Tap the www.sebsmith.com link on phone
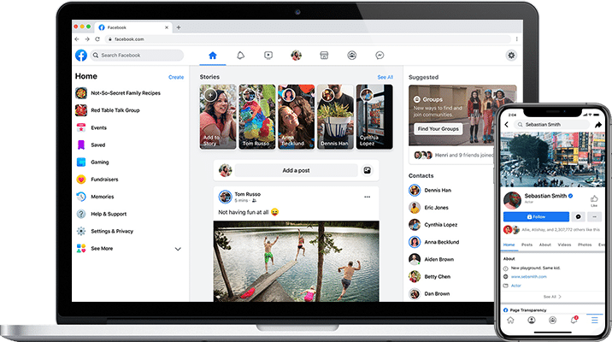The height and width of the screenshot is (342, 612). 529,277
